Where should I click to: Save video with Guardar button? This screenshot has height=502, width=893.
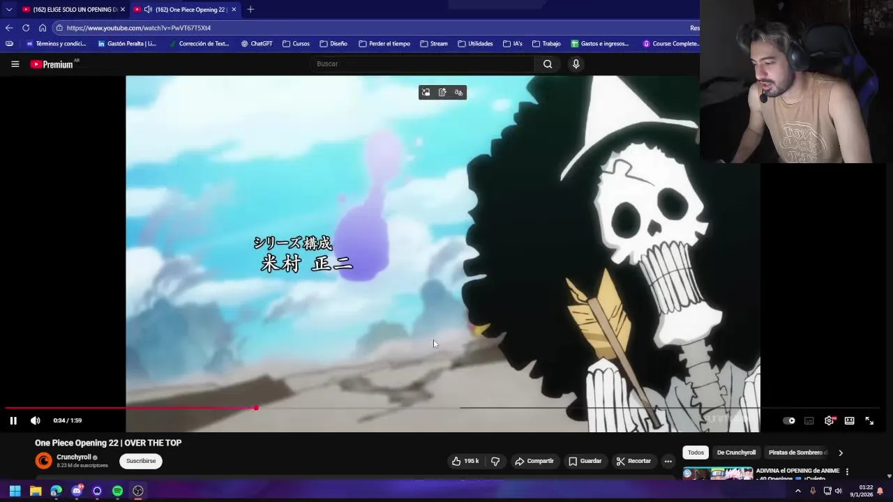(x=585, y=461)
